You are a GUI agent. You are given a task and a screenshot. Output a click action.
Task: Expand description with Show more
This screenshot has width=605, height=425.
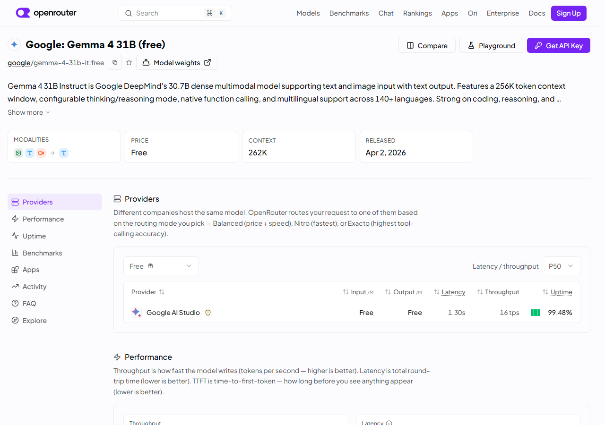[x=28, y=112]
